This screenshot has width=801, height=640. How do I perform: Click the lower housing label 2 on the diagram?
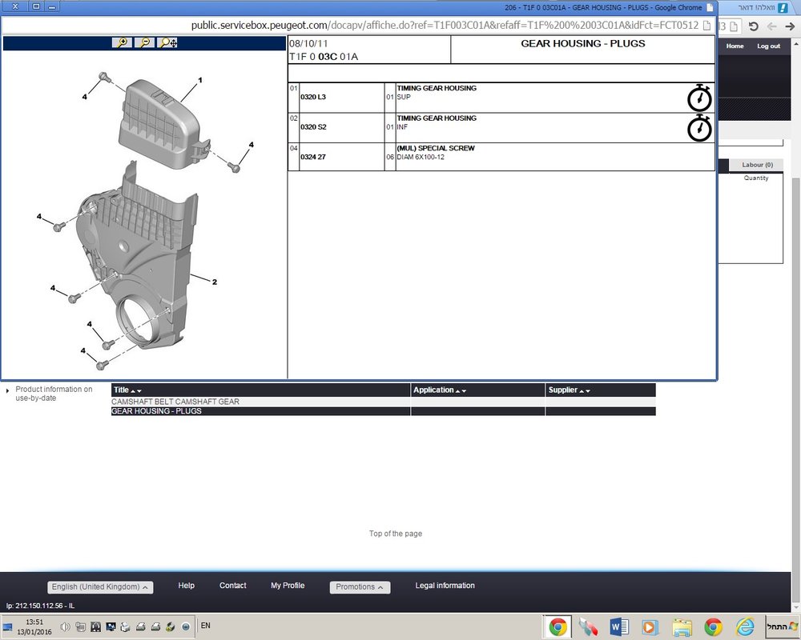(215, 282)
